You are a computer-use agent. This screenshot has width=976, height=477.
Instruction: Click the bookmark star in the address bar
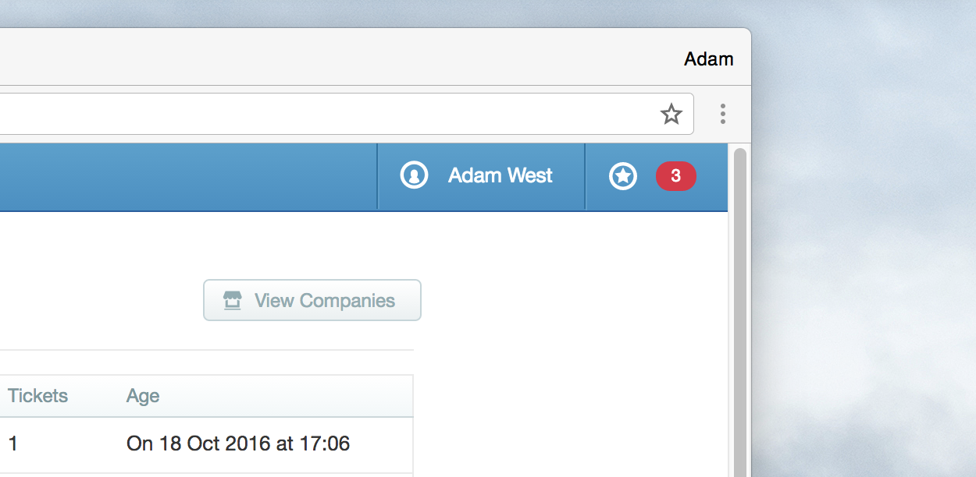(x=671, y=115)
